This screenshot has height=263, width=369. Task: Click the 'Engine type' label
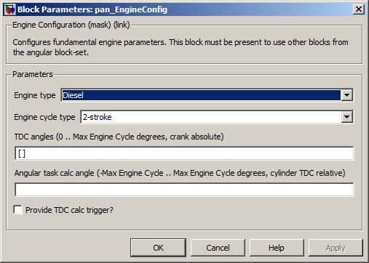pyautogui.click(x=35, y=95)
